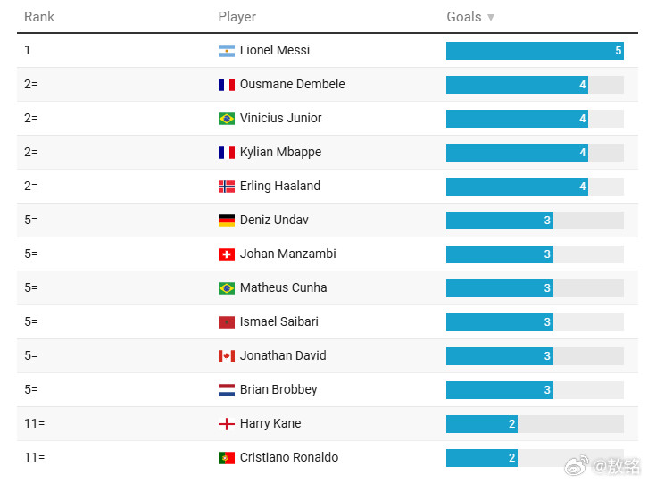Click Messi's goals bar showing 5

click(x=535, y=51)
